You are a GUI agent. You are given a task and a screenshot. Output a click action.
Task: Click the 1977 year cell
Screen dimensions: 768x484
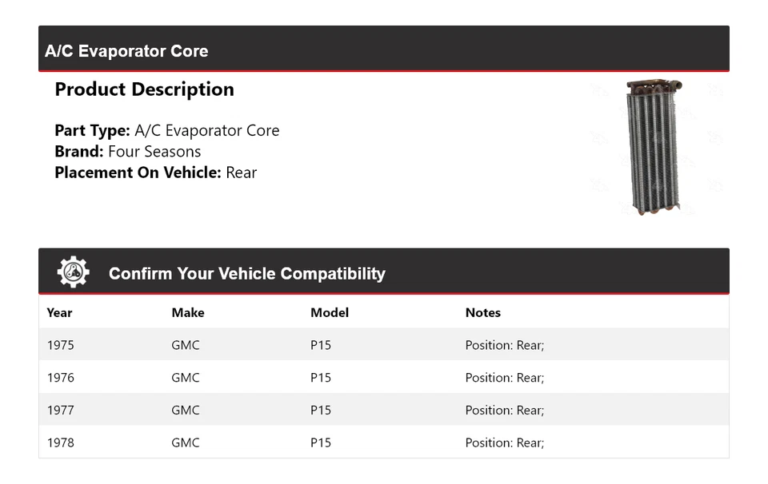click(x=60, y=410)
